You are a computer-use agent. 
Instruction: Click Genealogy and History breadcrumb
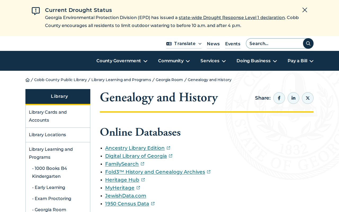[209, 80]
